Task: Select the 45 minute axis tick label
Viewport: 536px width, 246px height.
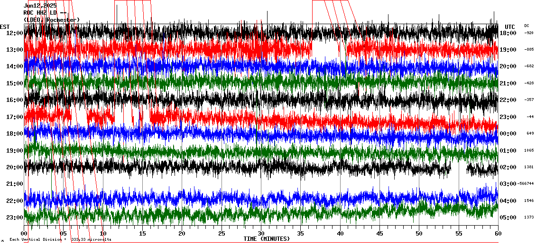Action: tap(379, 233)
